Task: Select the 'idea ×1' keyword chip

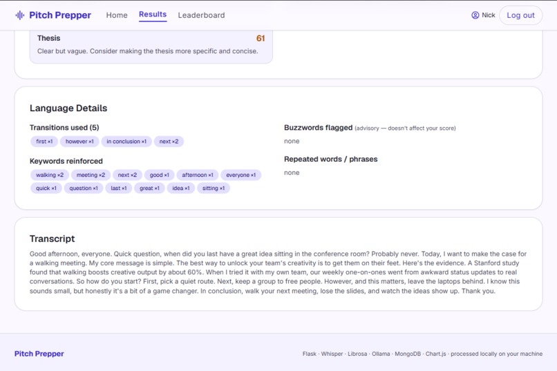Action: click(181, 188)
